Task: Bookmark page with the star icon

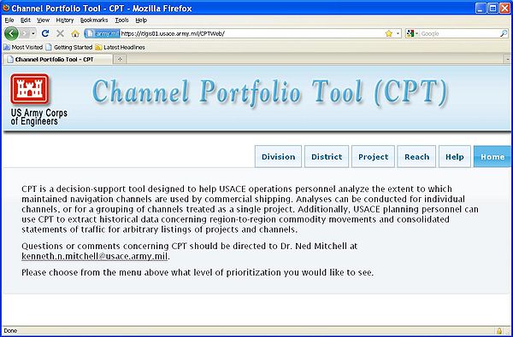Action: (389, 33)
